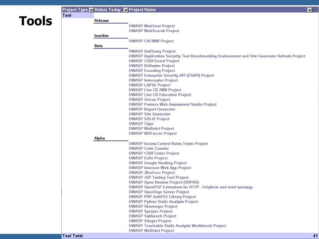Click OWASP LAPSE Project
This screenshot has height=239, width=319.
pyautogui.click(x=150, y=85)
